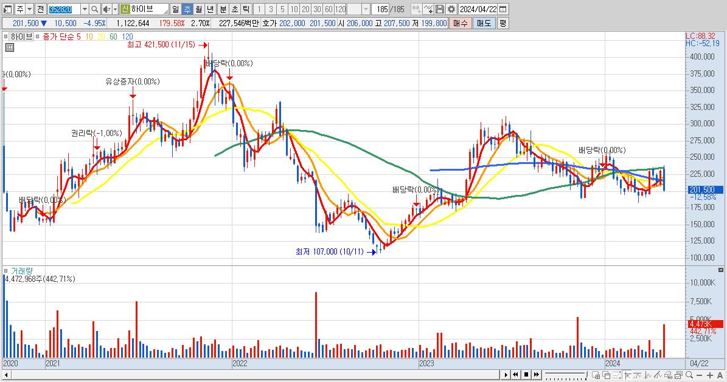This screenshot has height=382, width=727.
Task: Open dropdown next to 주 market selector
Action: (29, 9)
